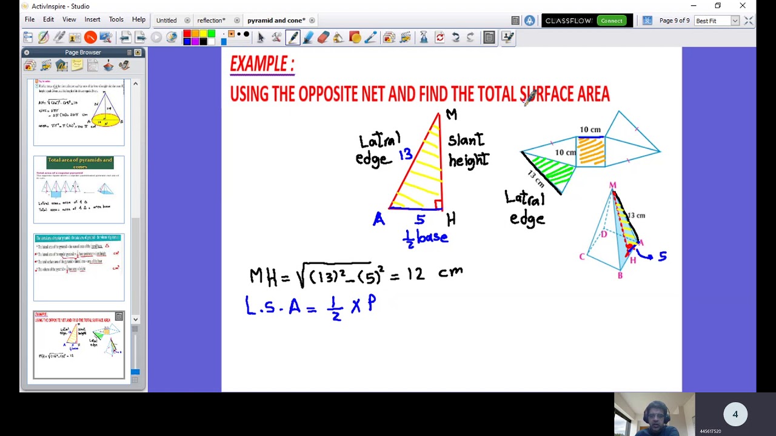
Task: Open the View menu
Action: 69,20
